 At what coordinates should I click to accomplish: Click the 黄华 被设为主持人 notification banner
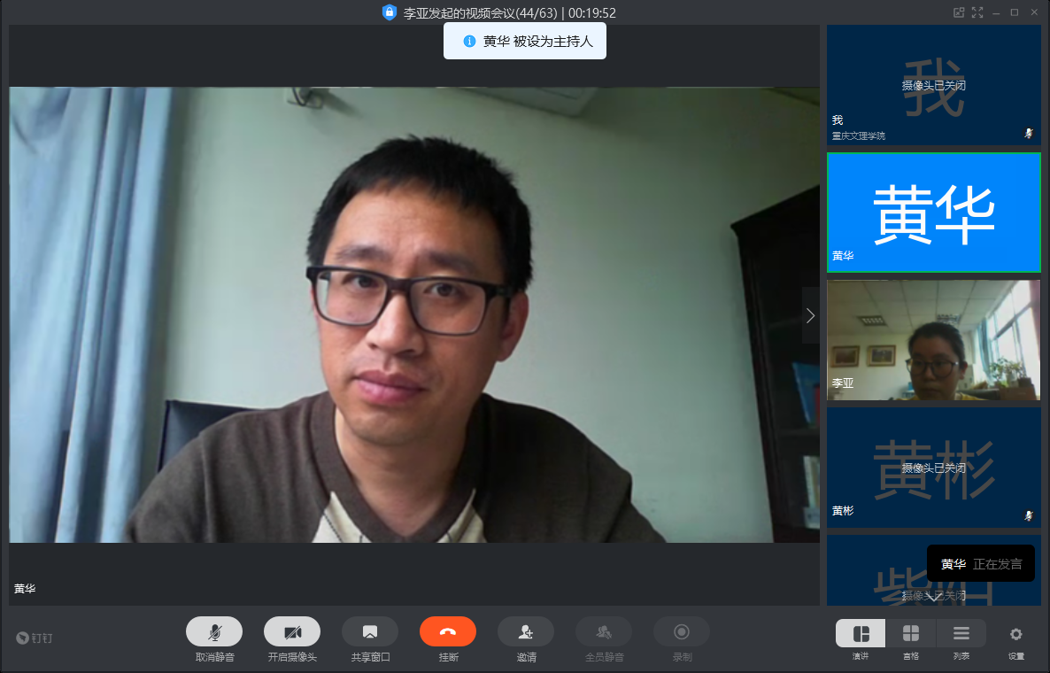525,42
